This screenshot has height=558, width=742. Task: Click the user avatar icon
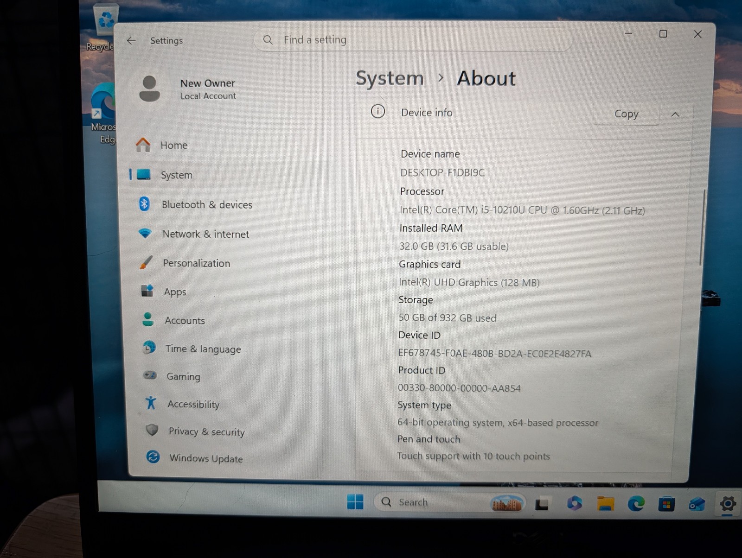[x=149, y=89]
